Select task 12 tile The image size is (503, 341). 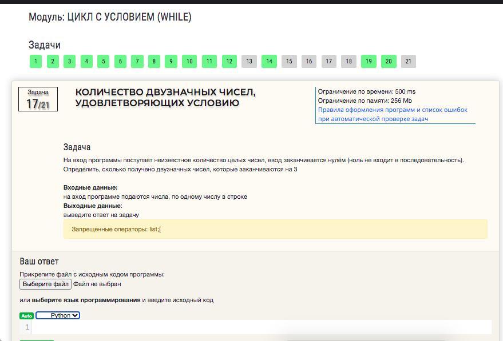tap(229, 61)
